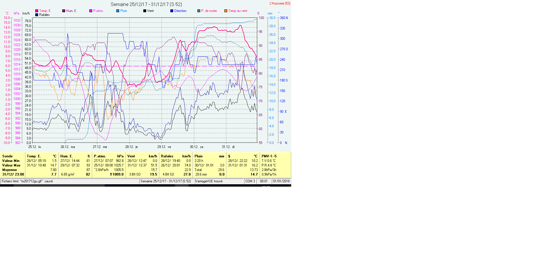Select the 'Temp. E.' legend label
This screenshot has width=546, height=265.
[x=45, y=11]
